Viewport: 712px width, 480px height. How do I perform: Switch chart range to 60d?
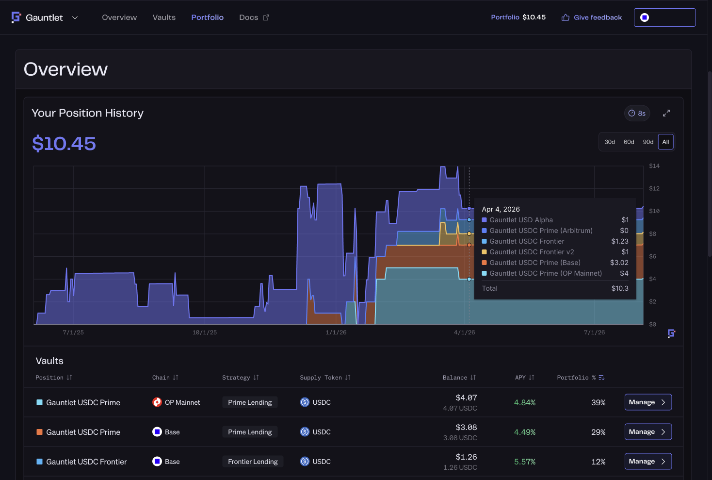click(629, 142)
